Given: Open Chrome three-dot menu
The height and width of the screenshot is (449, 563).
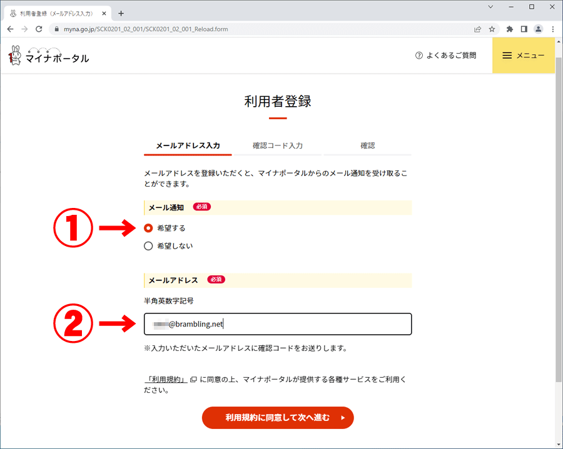Looking at the screenshot, I should point(553,29).
